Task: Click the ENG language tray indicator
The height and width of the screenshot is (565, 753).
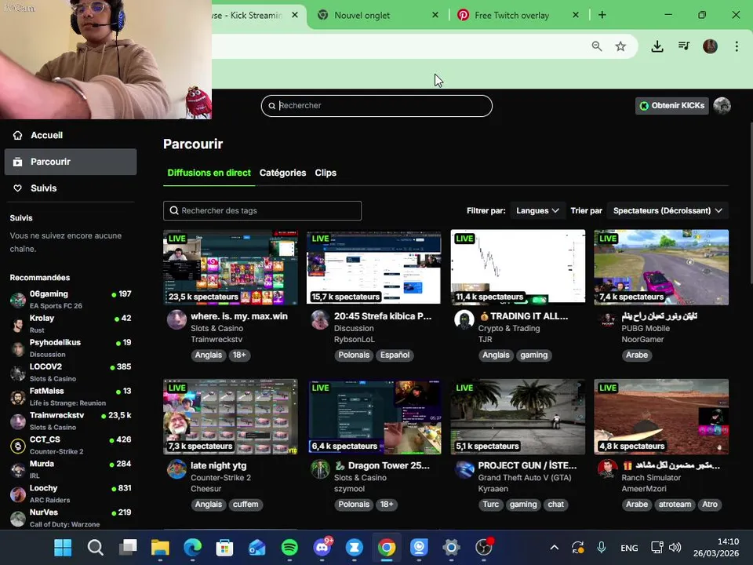Action: pyautogui.click(x=629, y=548)
